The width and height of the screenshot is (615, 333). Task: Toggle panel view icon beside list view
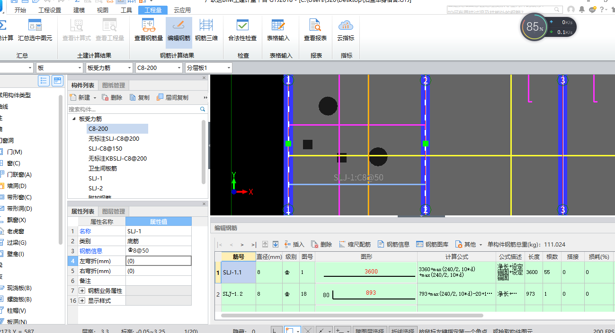[x=57, y=81]
